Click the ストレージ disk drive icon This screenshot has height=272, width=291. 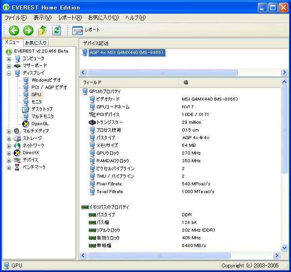pyautogui.click(x=17, y=138)
